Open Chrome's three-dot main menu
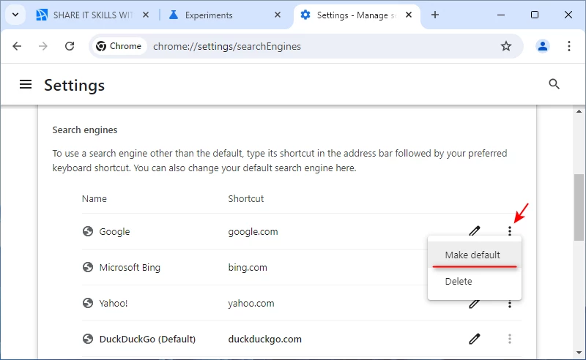586x360 pixels. (569, 46)
